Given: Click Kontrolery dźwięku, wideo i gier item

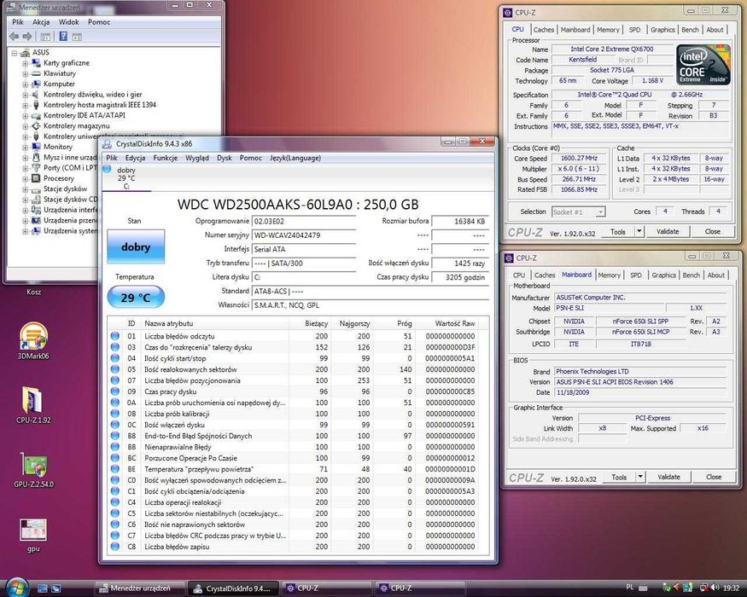Looking at the screenshot, I should (93, 95).
